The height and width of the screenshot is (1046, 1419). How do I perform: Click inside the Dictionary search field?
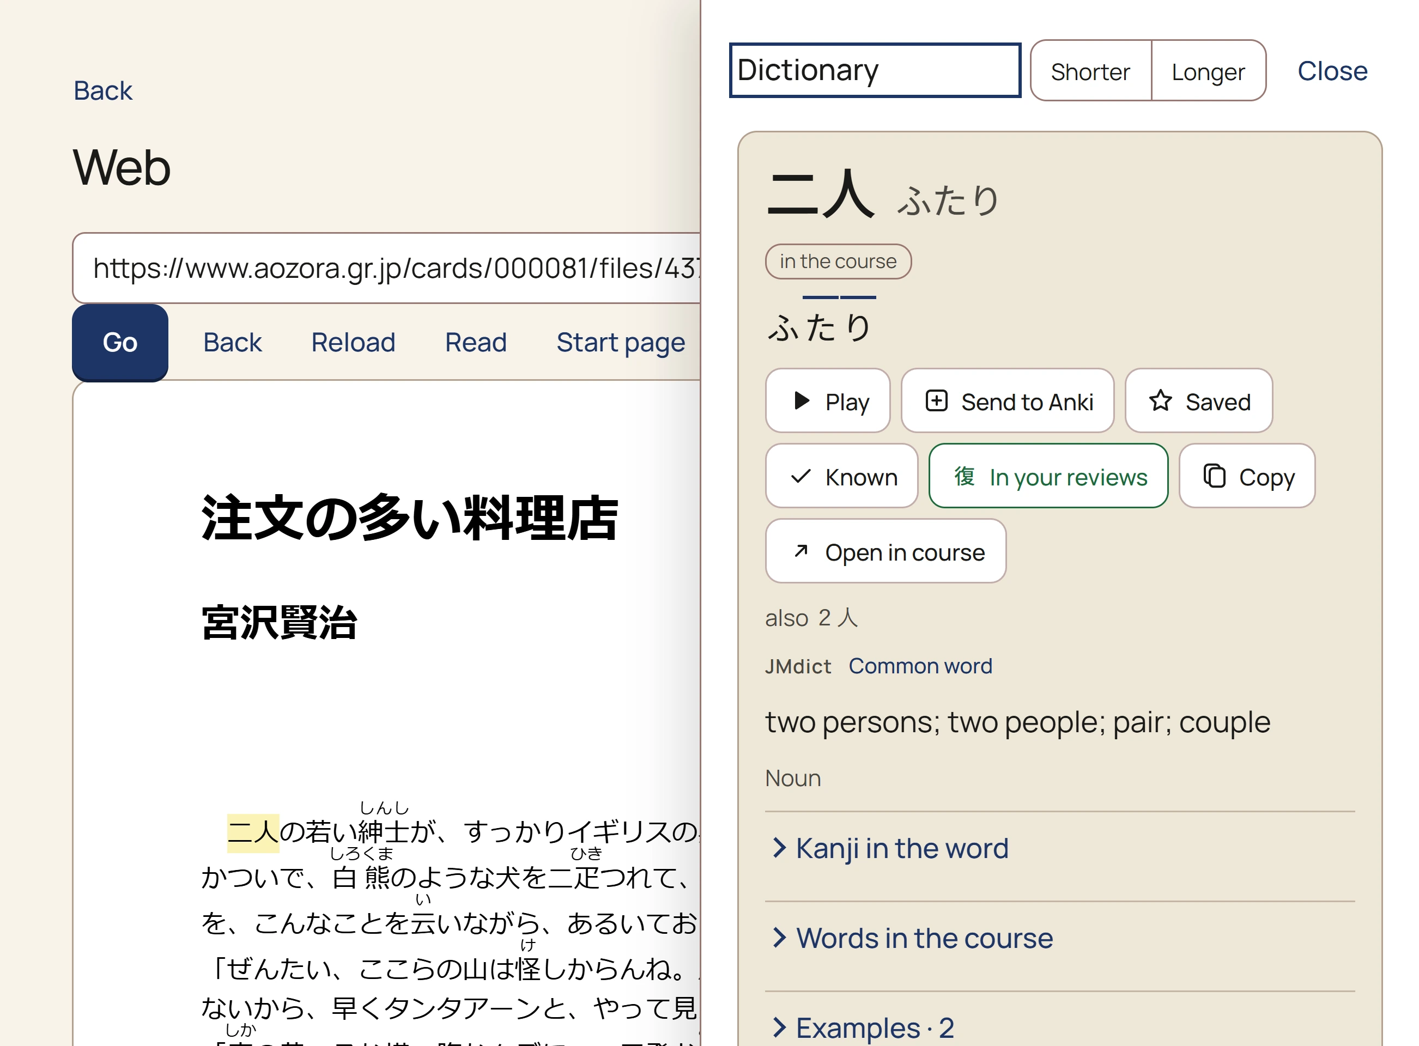(874, 70)
